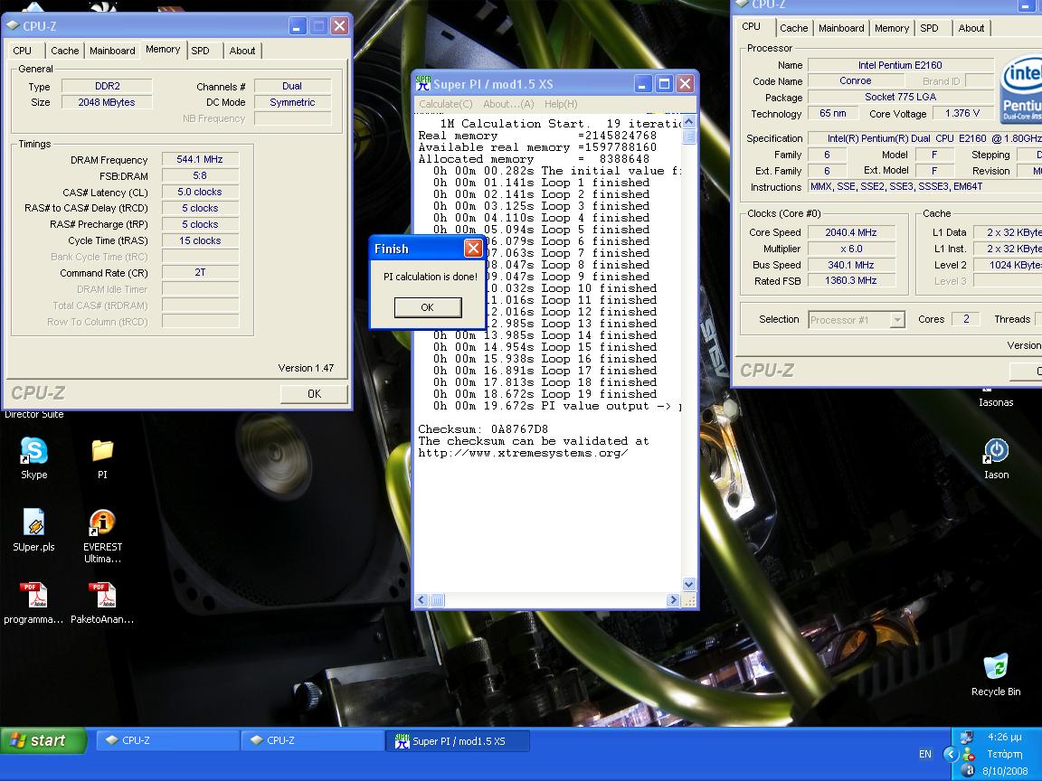
Task: Click the Windows start button
Action: coord(43,740)
